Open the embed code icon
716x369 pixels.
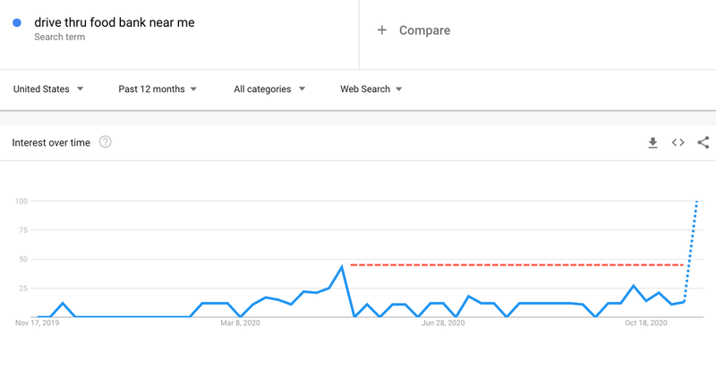(x=678, y=143)
